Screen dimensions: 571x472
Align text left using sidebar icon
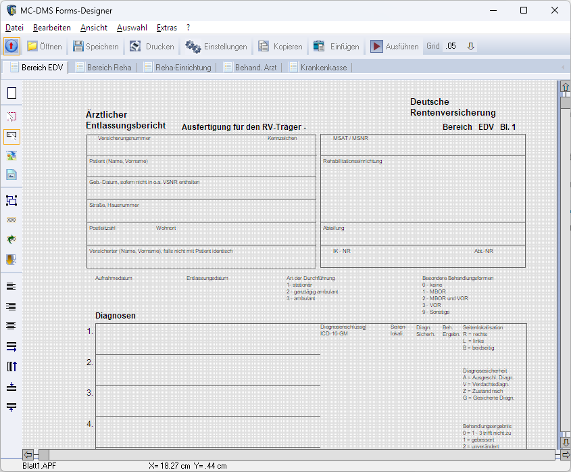point(11,287)
